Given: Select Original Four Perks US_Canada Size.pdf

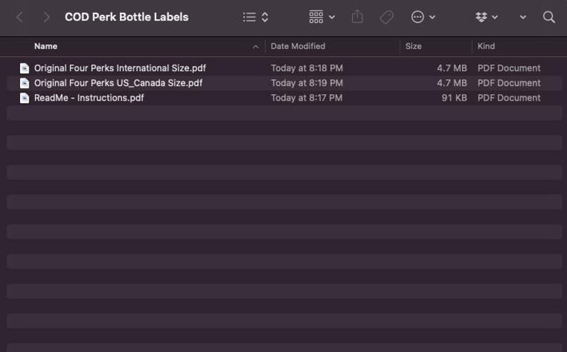Looking at the screenshot, I should pyautogui.click(x=119, y=83).
